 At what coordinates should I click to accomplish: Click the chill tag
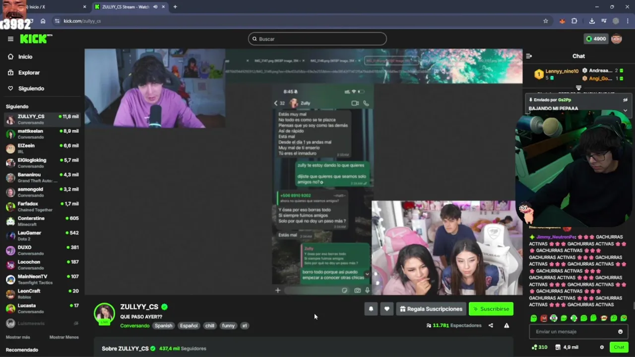click(210, 326)
